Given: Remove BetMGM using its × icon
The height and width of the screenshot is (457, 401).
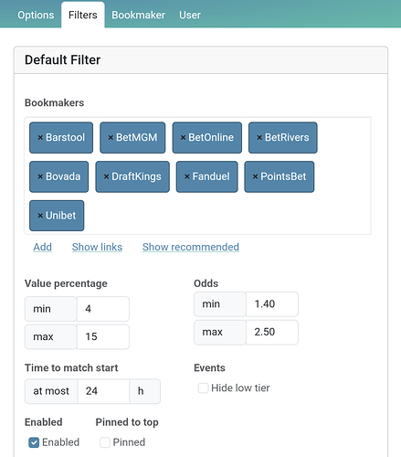Looking at the screenshot, I should 111,138.
